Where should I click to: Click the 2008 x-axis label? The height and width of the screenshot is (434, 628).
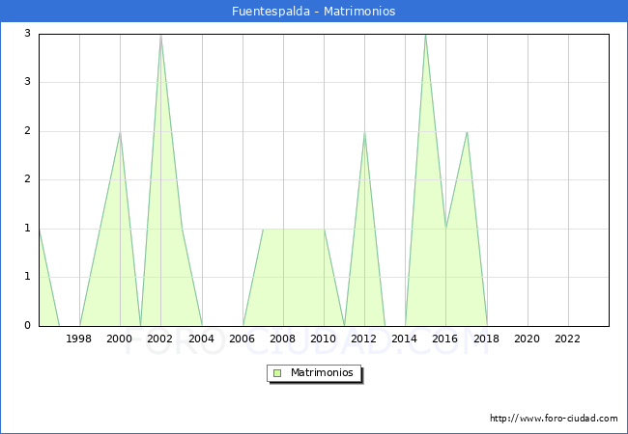[283, 339]
